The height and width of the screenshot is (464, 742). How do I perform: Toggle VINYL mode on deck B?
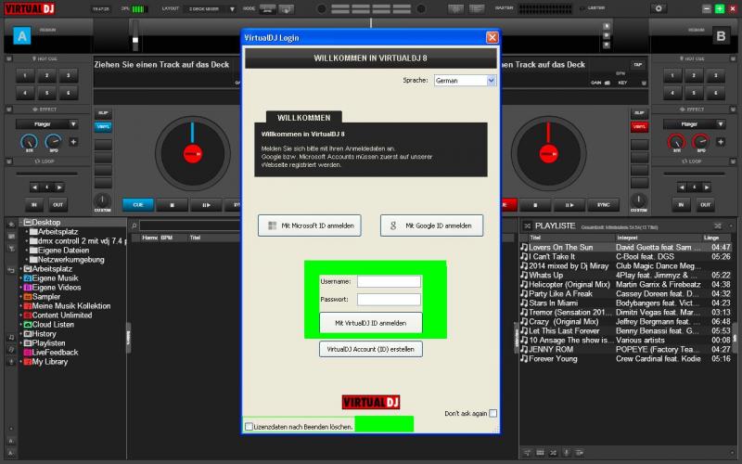coord(639,126)
